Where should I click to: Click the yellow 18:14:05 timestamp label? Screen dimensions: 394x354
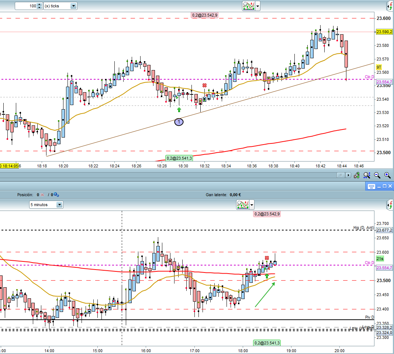[x=9, y=166]
